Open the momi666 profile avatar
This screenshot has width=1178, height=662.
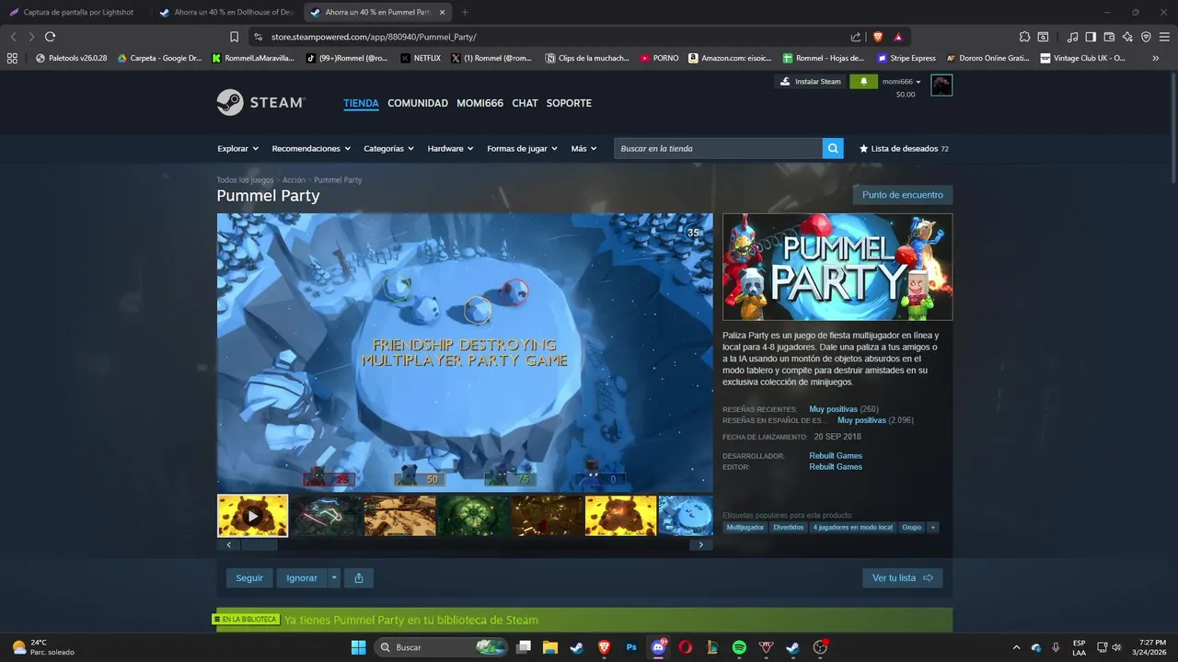click(x=941, y=86)
